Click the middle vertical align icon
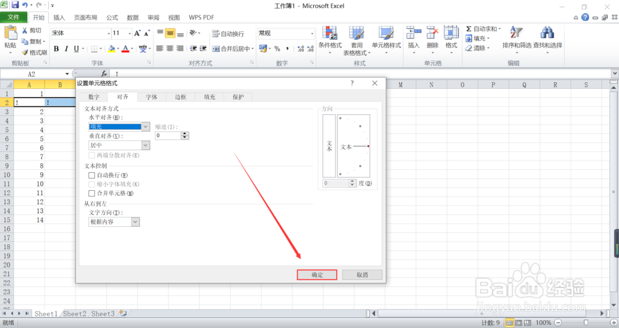 click(170, 33)
